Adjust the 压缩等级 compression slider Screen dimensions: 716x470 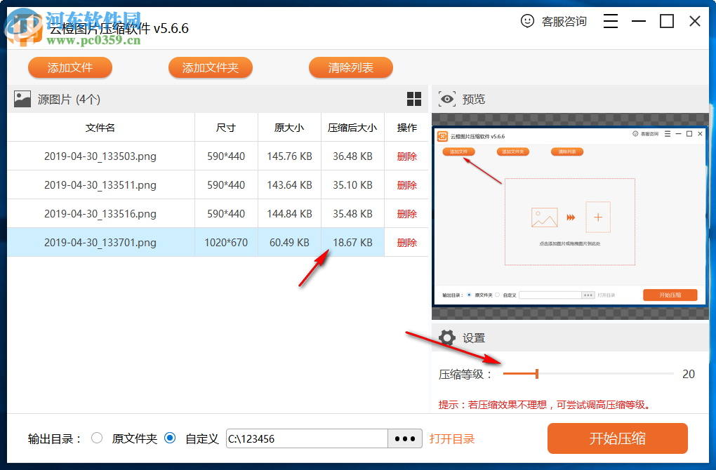pos(537,374)
